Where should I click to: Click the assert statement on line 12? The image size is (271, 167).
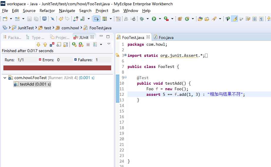pos(195,94)
